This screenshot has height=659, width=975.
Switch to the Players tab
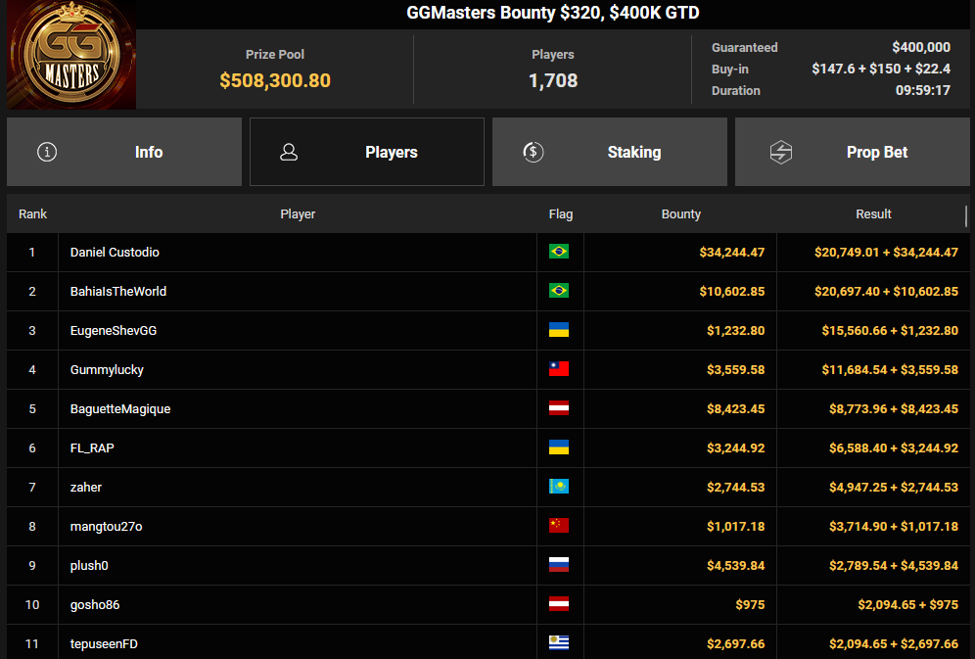tap(367, 152)
